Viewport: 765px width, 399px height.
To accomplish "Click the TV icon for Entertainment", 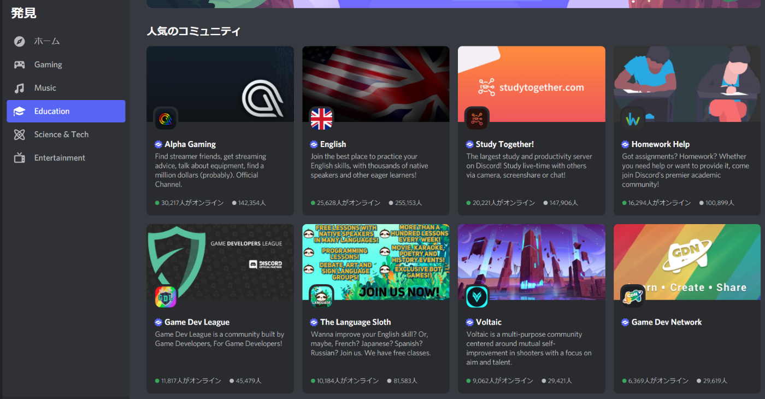I will (20, 158).
